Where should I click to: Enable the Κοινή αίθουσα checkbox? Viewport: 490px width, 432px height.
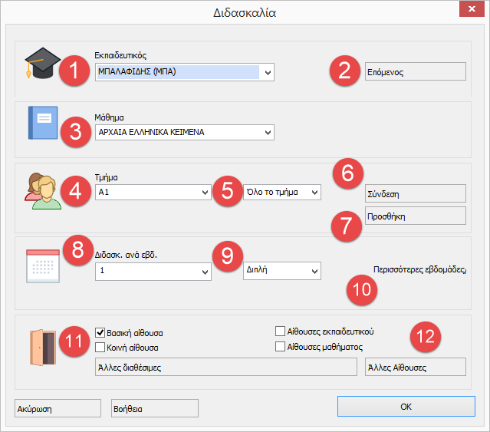pyautogui.click(x=100, y=348)
